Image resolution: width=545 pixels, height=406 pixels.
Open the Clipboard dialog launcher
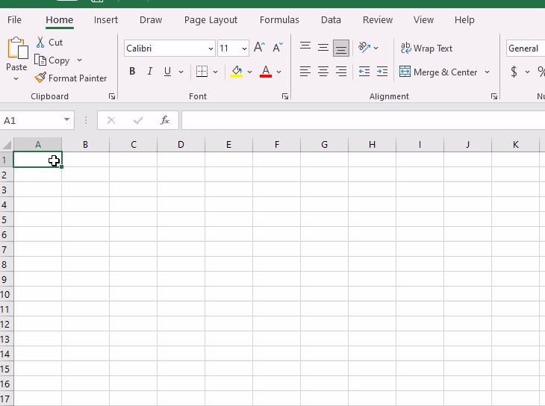112,96
